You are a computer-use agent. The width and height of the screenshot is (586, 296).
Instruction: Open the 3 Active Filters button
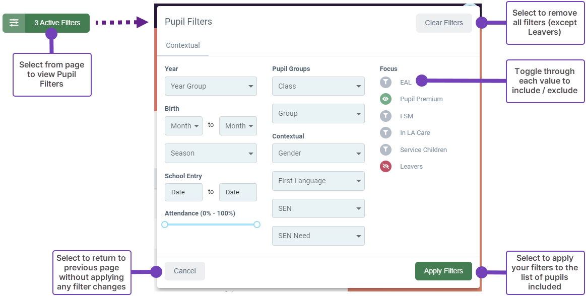click(57, 23)
